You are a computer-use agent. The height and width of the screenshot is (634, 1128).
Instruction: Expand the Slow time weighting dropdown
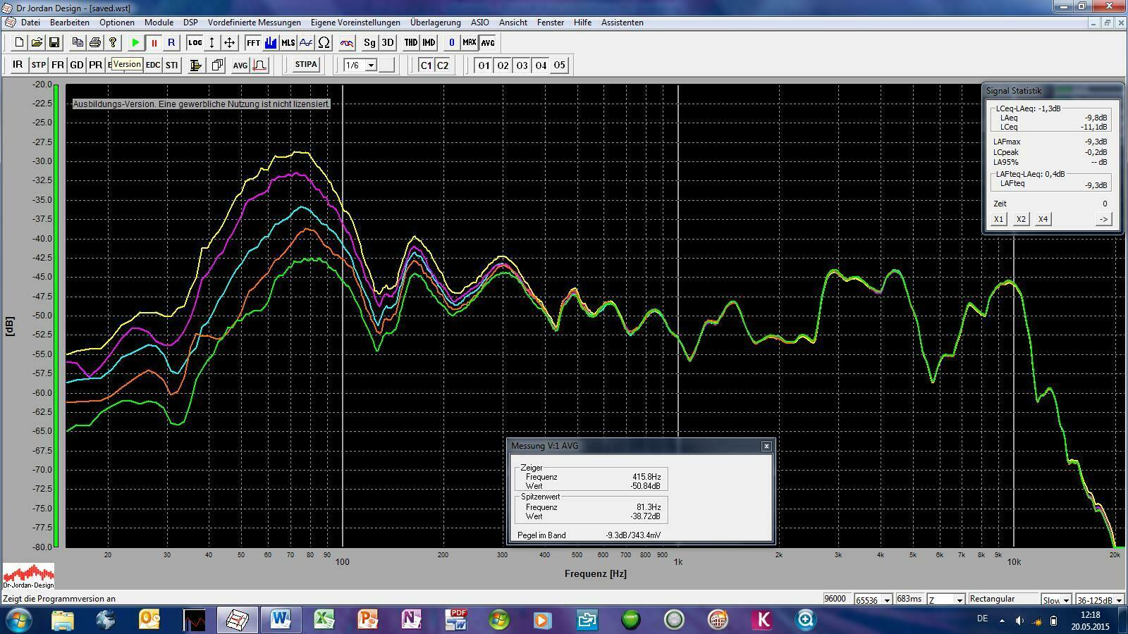click(x=1066, y=600)
